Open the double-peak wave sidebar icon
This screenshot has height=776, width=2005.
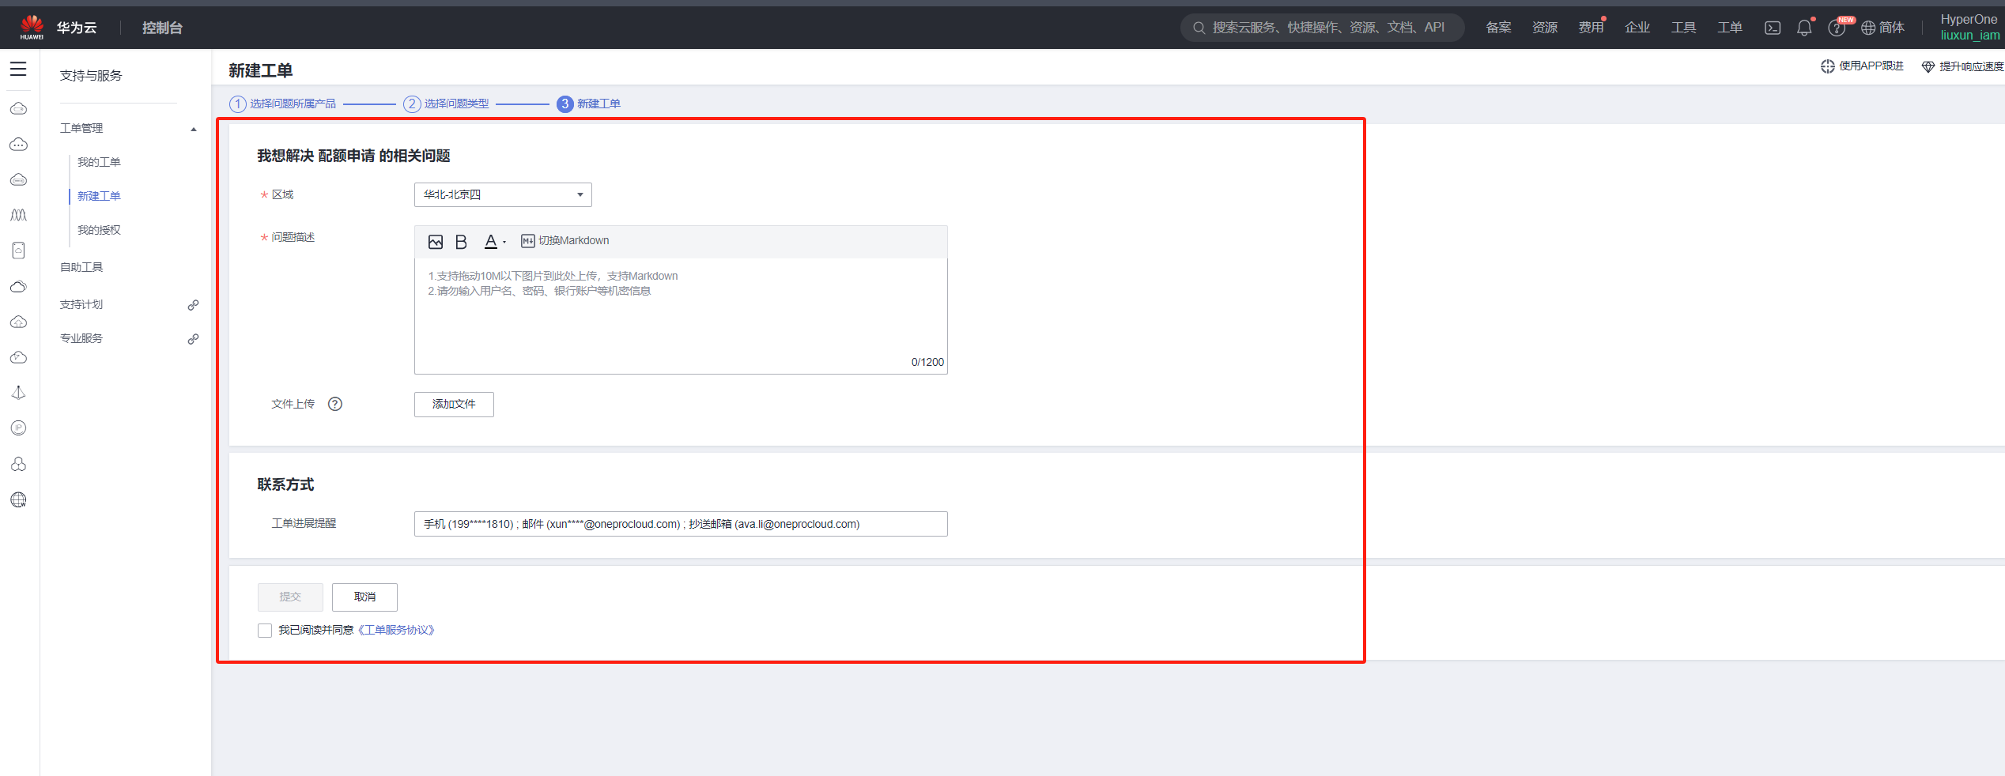[x=18, y=215]
